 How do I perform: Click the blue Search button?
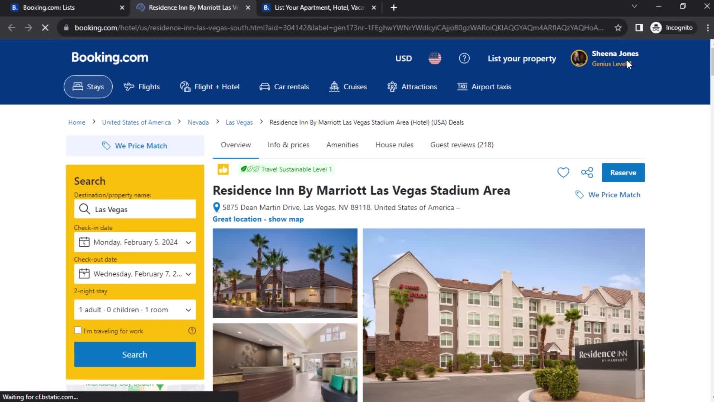pyautogui.click(x=135, y=354)
